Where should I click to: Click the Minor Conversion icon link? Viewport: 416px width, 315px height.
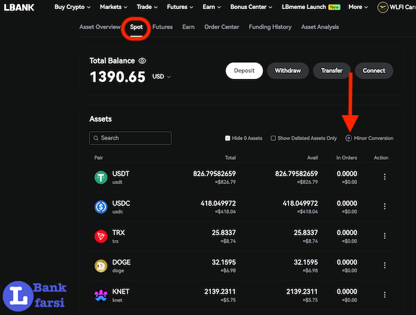pos(349,138)
